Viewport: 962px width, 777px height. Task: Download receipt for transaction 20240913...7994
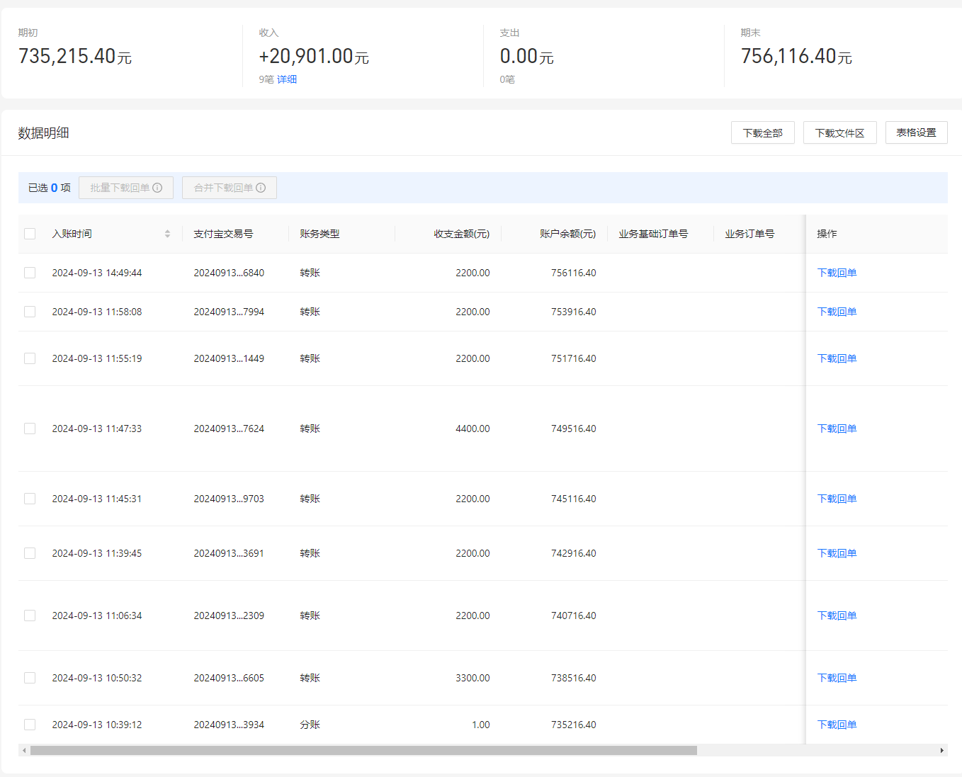click(837, 312)
